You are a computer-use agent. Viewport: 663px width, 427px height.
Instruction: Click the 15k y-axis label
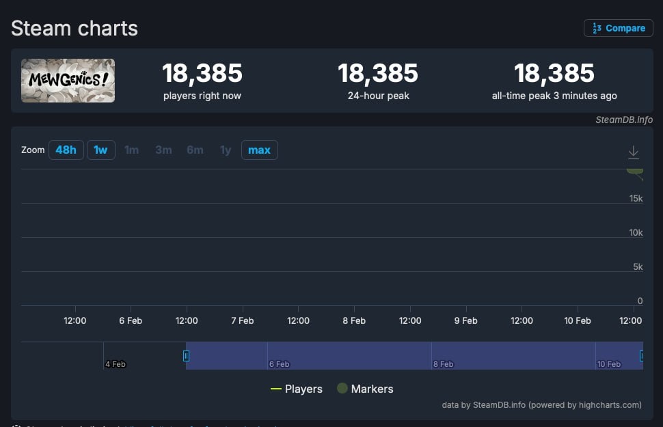636,198
